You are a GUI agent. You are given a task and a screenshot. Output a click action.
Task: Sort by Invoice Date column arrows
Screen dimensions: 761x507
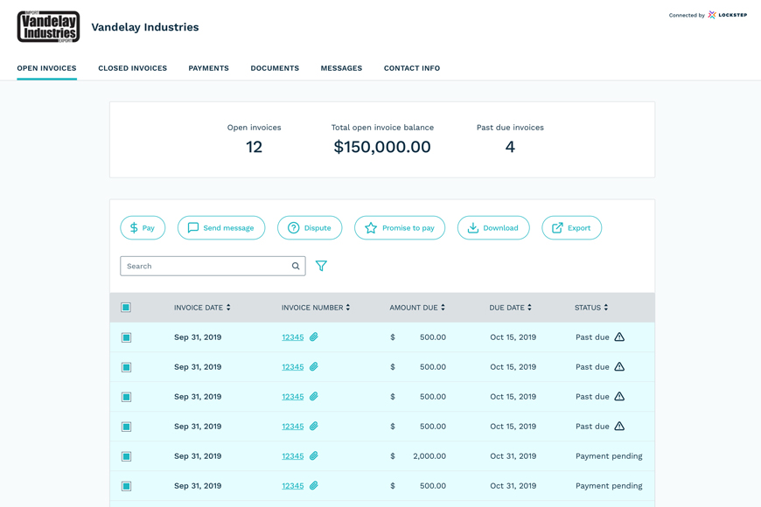[228, 307]
